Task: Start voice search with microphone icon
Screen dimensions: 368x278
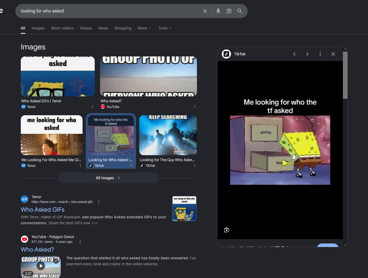Action: click(218, 11)
